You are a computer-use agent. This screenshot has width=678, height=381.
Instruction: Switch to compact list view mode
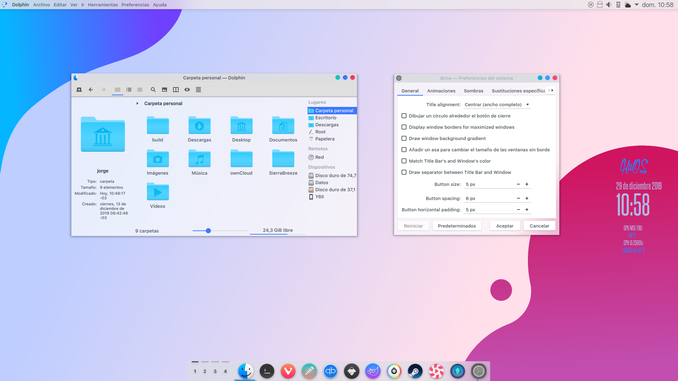click(129, 90)
